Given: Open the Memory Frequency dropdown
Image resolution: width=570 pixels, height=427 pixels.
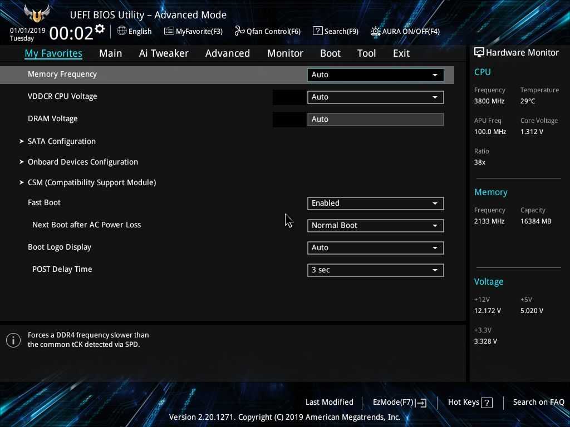Looking at the screenshot, I should tap(375, 75).
